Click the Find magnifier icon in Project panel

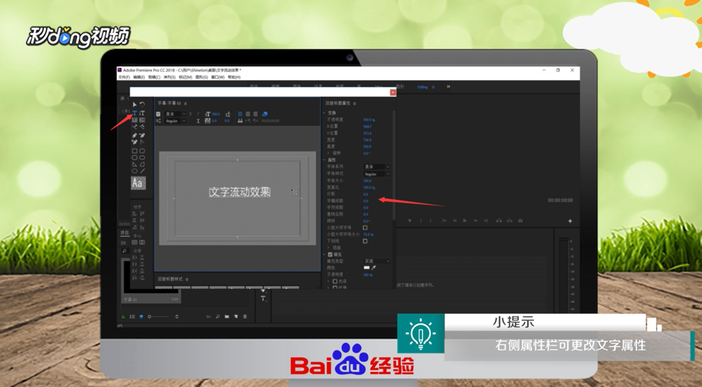(x=218, y=317)
